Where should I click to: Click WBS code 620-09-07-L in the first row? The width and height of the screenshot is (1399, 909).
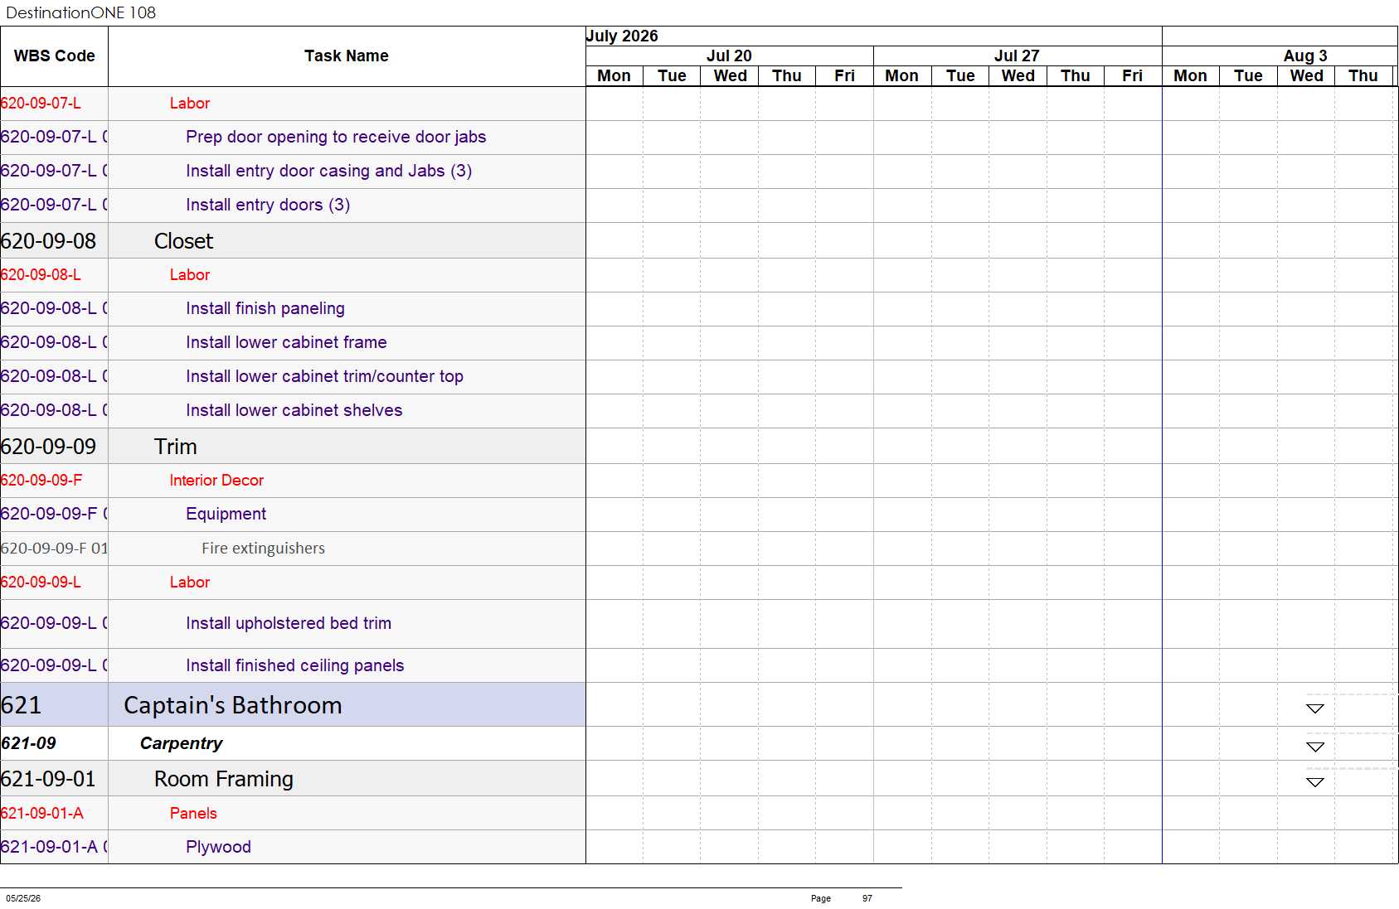[41, 103]
